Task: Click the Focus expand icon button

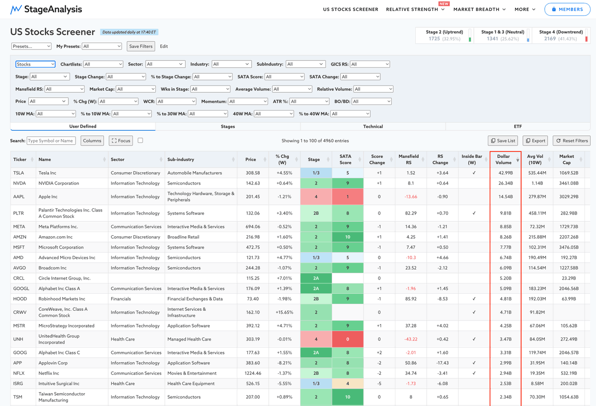Action: [x=114, y=141]
